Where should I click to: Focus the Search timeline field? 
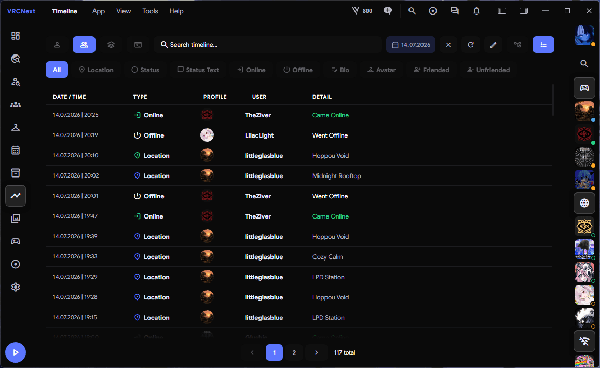click(x=268, y=45)
